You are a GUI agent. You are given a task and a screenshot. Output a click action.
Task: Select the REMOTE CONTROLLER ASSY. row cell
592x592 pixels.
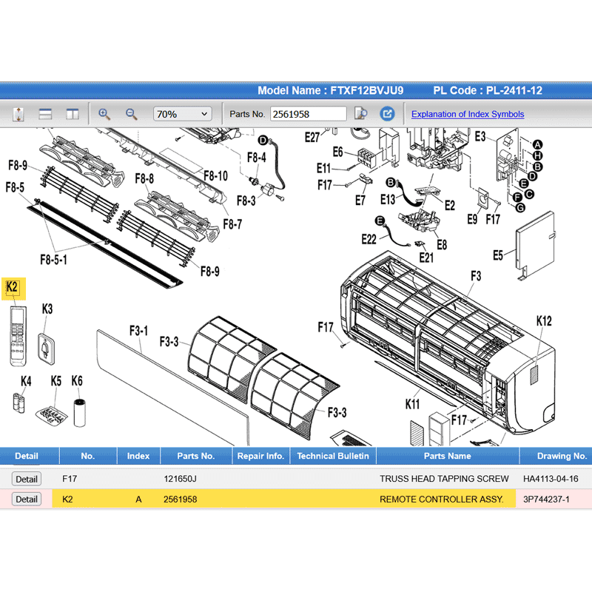pos(441,499)
